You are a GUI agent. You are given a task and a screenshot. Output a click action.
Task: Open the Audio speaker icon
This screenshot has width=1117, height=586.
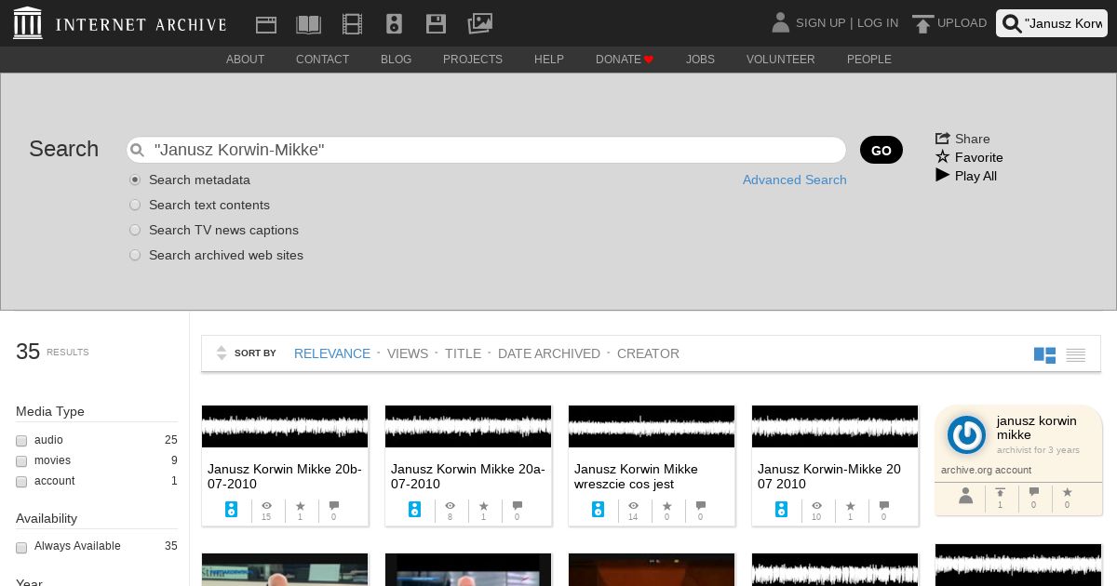pyautogui.click(x=394, y=24)
